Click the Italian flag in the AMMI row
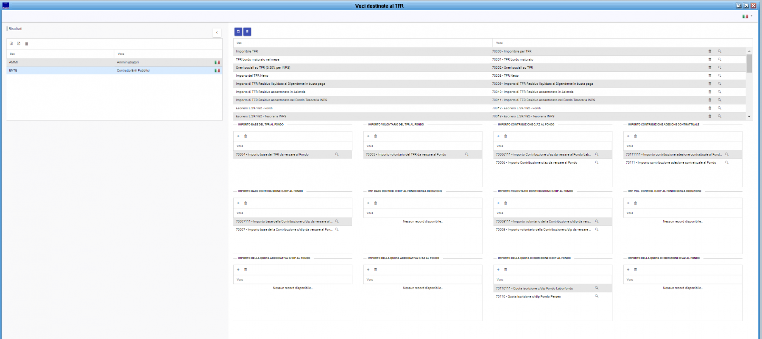This screenshot has width=762, height=339. tap(217, 62)
